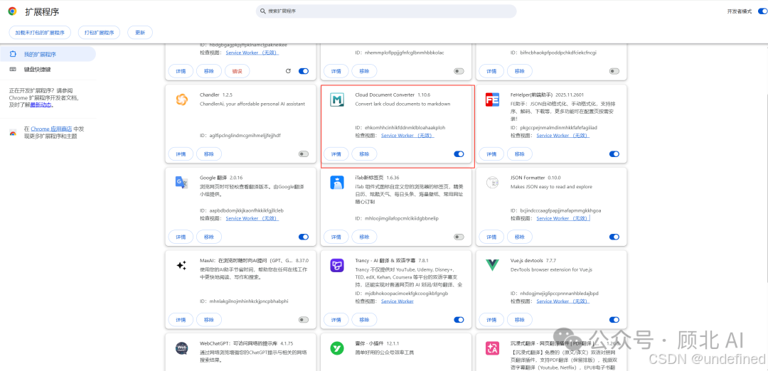The image size is (768, 371).
Task: Open 详情 for FeHelper extension
Action: tap(491, 154)
